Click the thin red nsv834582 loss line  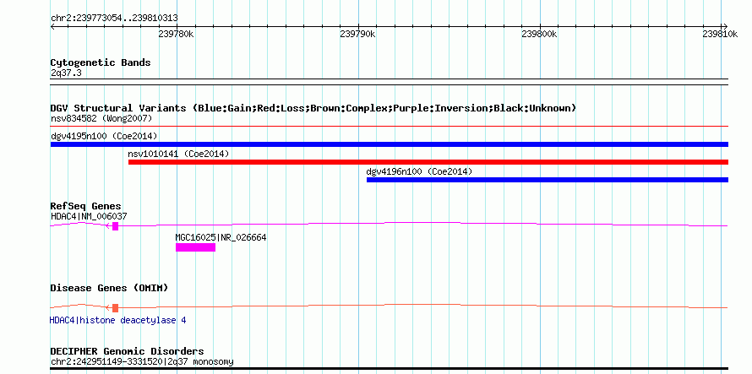390,127
